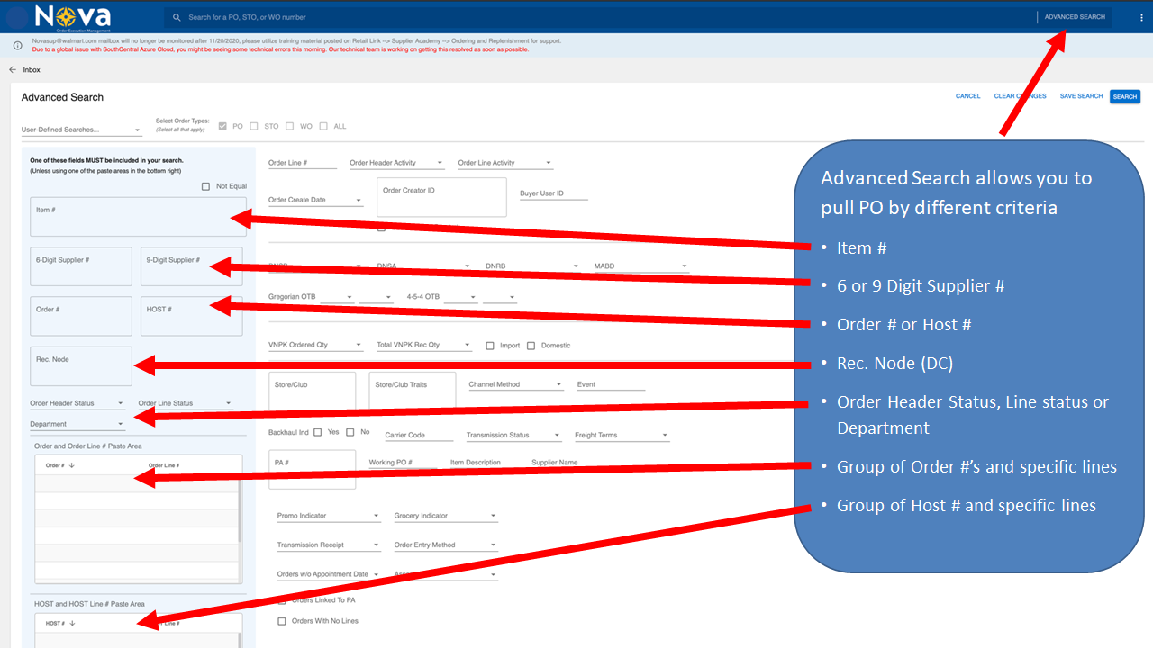The width and height of the screenshot is (1153, 648).
Task: Click the Order Line # field
Action: pos(302,163)
